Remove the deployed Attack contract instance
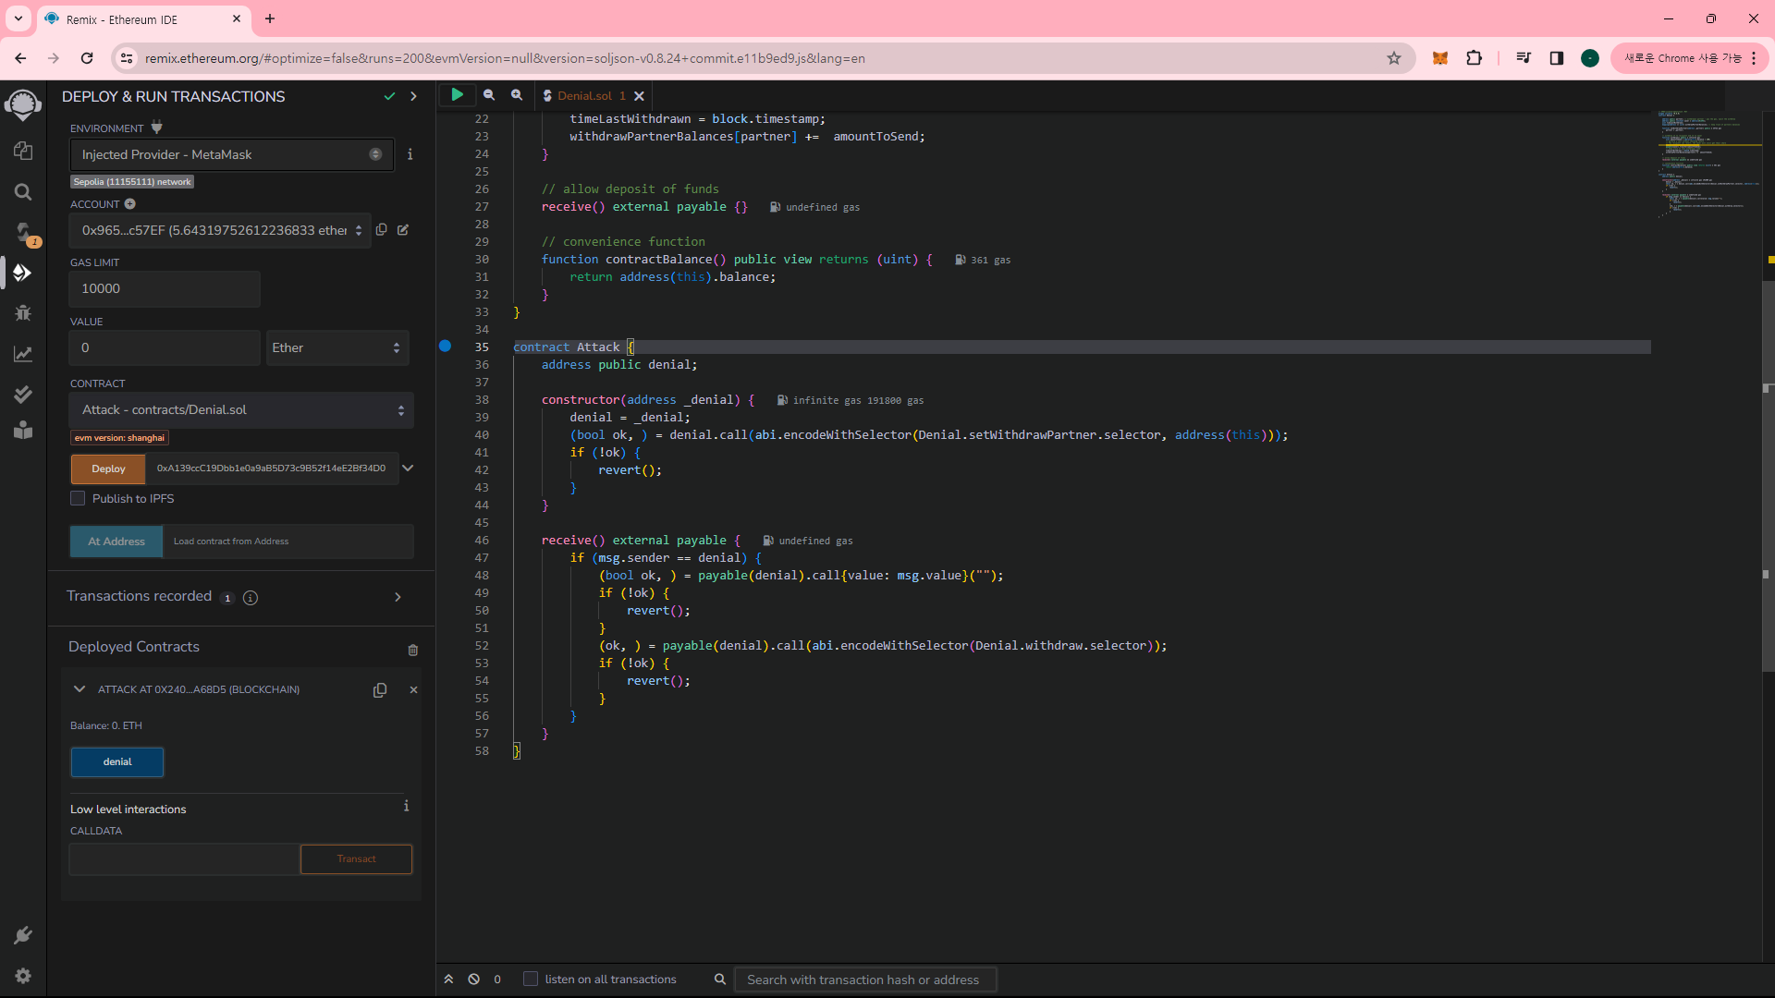Viewport: 1775px width, 998px height. coord(413,690)
